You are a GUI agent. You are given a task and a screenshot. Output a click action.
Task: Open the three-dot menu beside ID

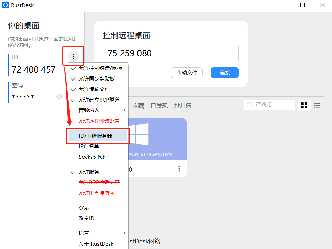[x=73, y=56]
